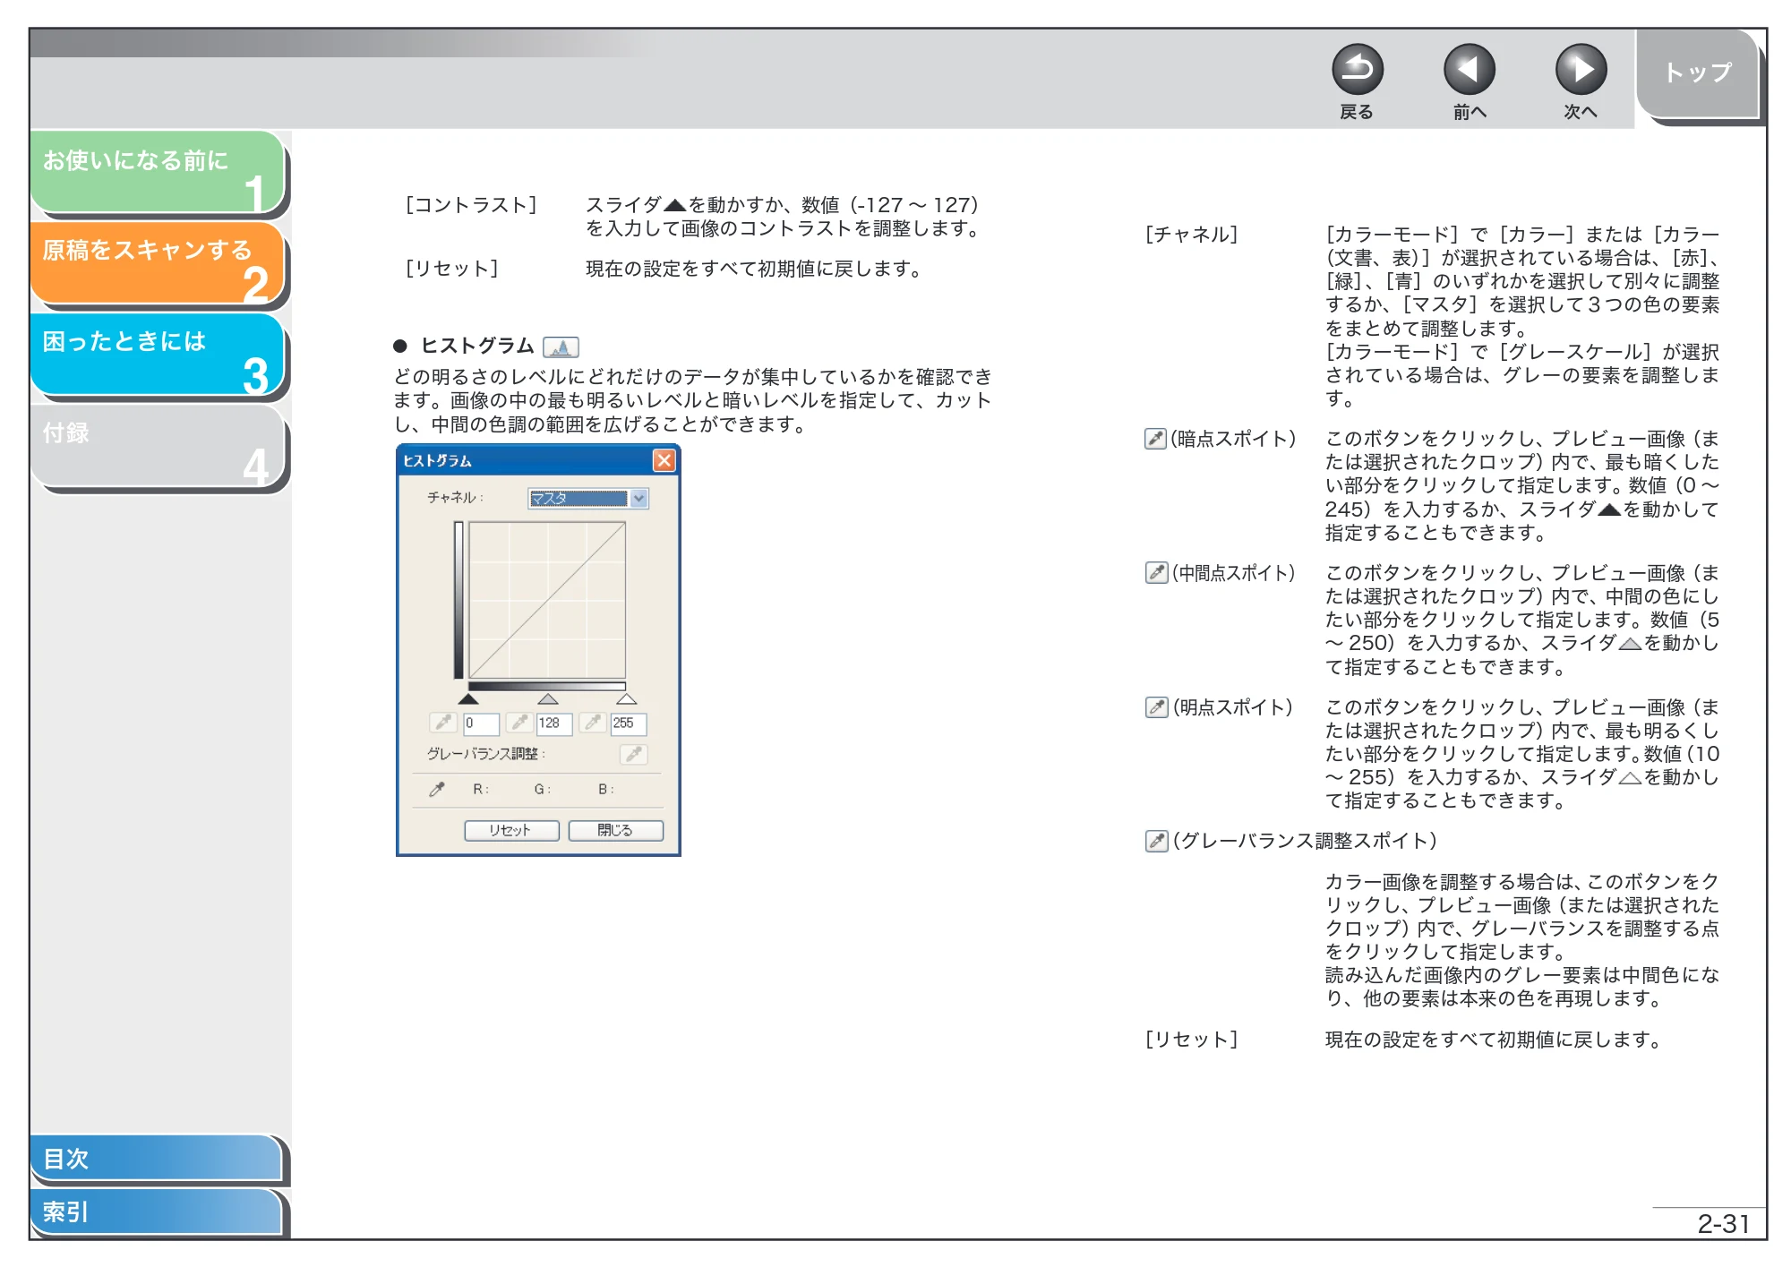The width and height of the screenshot is (1791, 1267).
Task: Click the midpoint eyedropper in dialog
Action: (518, 723)
